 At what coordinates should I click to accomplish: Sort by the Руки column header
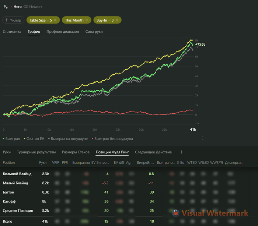click(x=43, y=163)
